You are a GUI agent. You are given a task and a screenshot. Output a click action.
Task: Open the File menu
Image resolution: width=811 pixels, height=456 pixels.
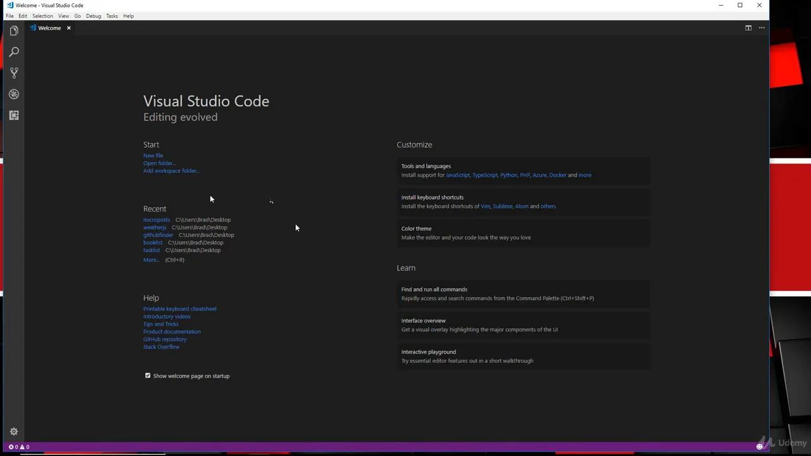[x=10, y=16]
